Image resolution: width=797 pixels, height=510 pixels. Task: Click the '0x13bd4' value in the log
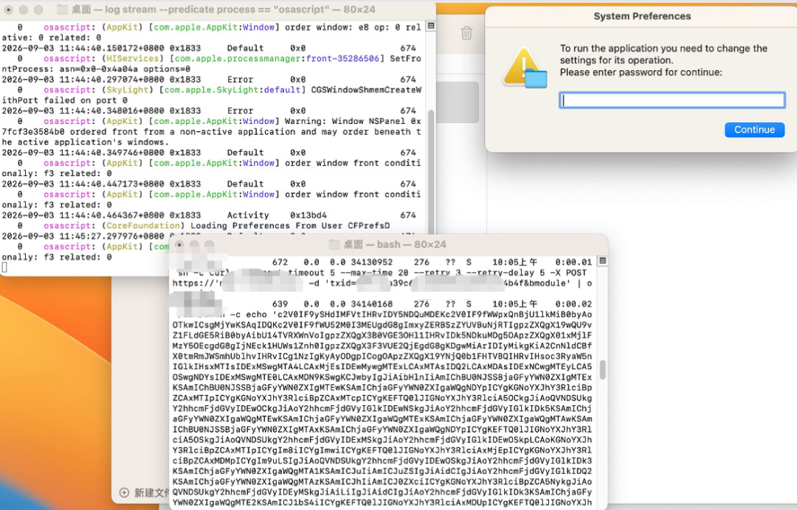pos(308,215)
